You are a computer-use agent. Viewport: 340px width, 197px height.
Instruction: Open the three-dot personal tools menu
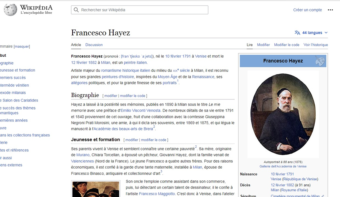coord(330,10)
